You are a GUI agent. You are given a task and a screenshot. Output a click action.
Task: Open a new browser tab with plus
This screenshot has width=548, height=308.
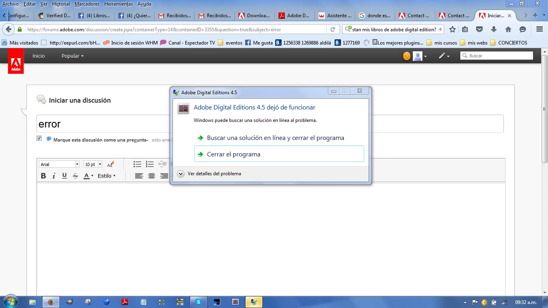coord(535,15)
